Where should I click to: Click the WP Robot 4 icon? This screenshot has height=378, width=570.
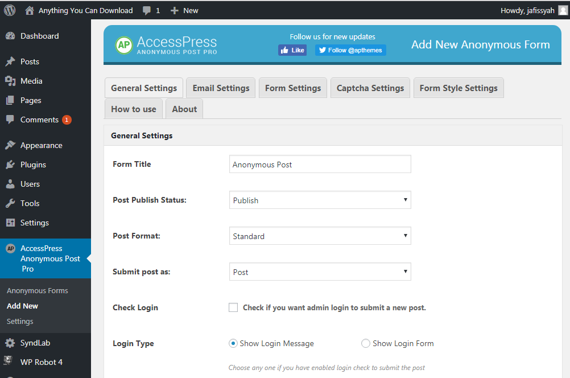click(8, 361)
